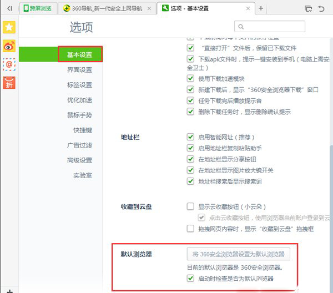Image resolution: width=333 pixels, height=293 pixels.
Task: Select 基本设置 in the options menu
Action: (x=80, y=54)
